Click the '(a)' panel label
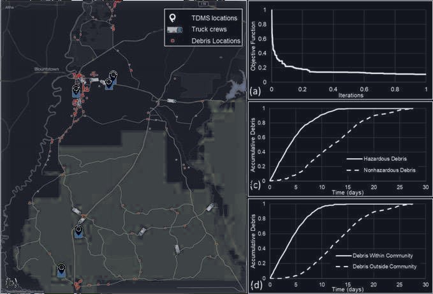This screenshot has height=294, width=433. point(255,91)
